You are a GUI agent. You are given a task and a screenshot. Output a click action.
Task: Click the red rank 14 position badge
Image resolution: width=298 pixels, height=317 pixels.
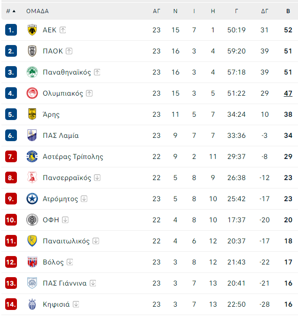tap(11, 304)
